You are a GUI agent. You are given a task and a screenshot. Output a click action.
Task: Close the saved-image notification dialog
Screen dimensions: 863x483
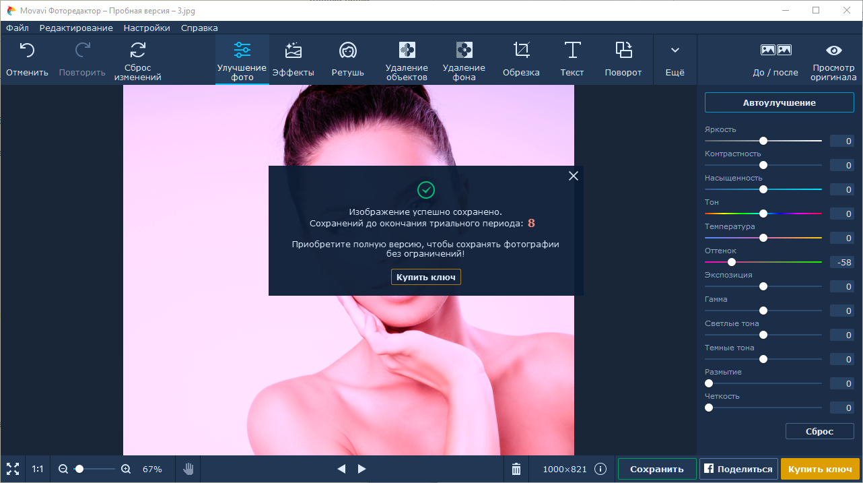tap(574, 176)
